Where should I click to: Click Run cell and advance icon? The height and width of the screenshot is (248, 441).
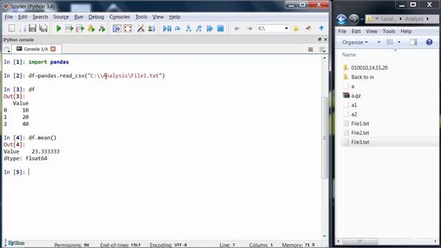[80, 28]
